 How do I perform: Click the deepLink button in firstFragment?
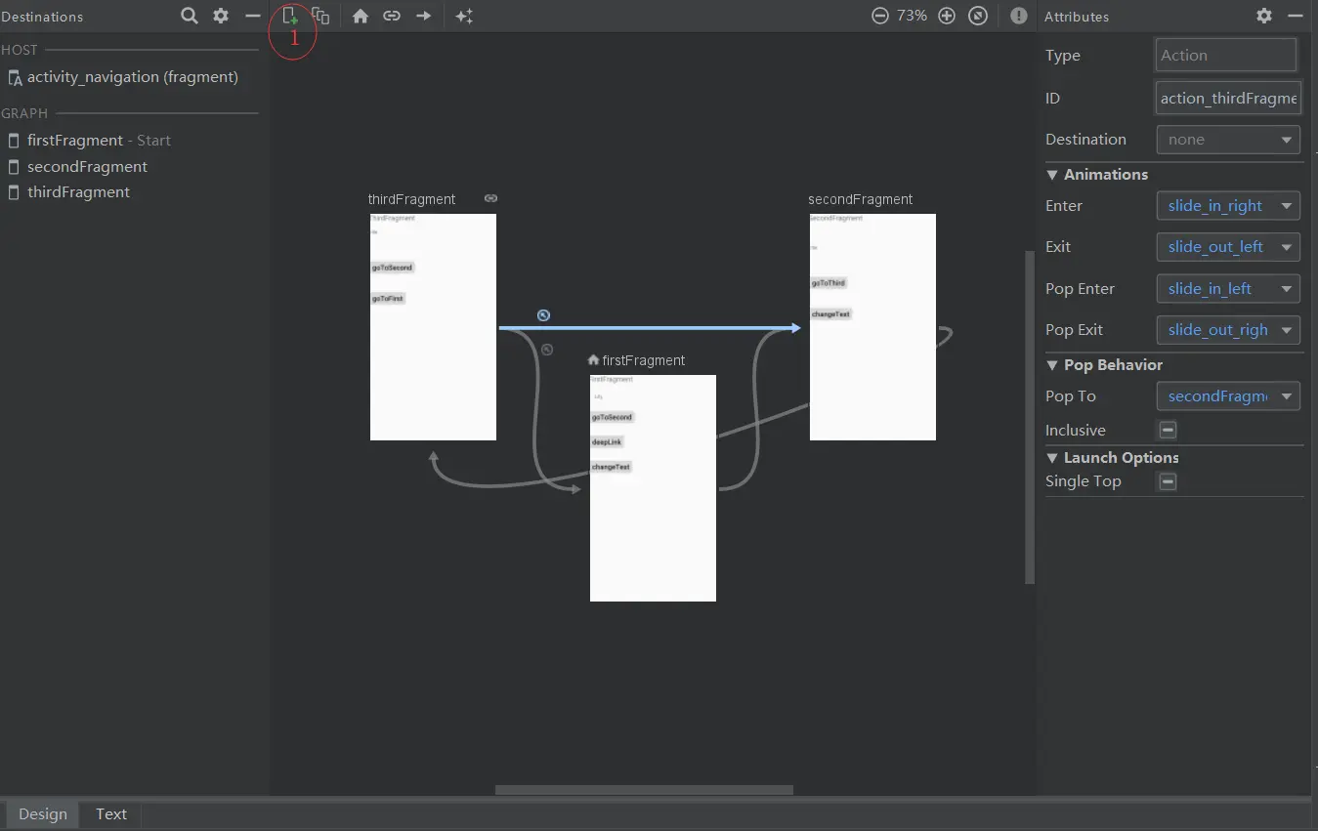pos(606,442)
